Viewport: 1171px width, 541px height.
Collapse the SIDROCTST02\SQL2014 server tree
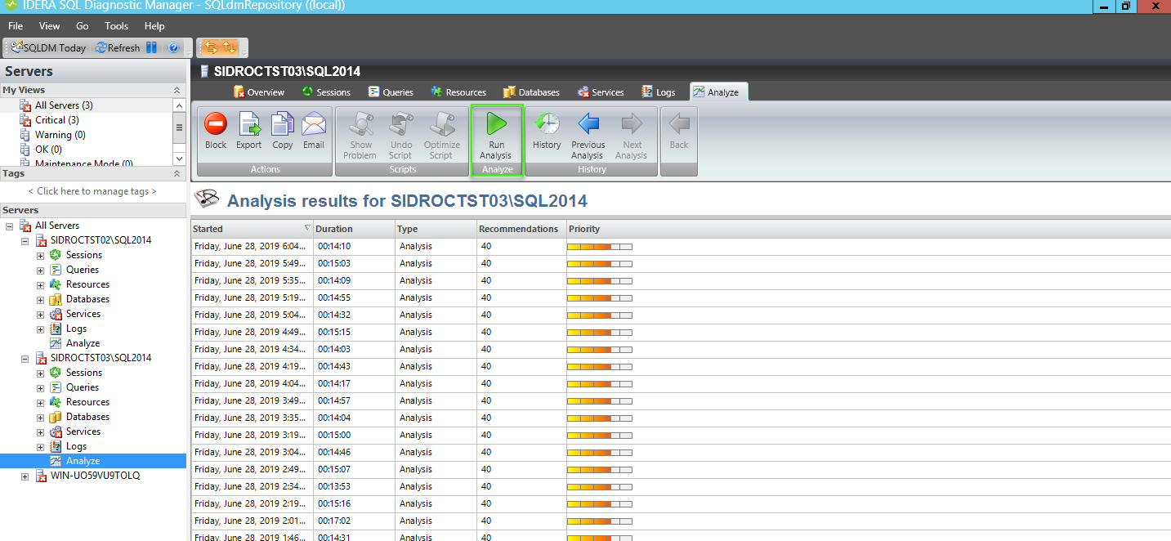(x=25, y=241)
